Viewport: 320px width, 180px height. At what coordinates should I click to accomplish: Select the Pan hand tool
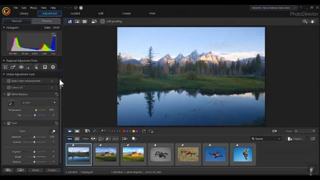312,21
